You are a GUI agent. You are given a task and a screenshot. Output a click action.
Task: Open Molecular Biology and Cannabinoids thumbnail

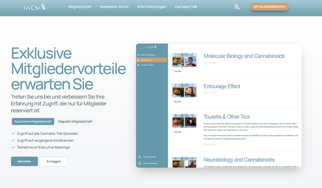pyautogui.click(x=184, y=60)
